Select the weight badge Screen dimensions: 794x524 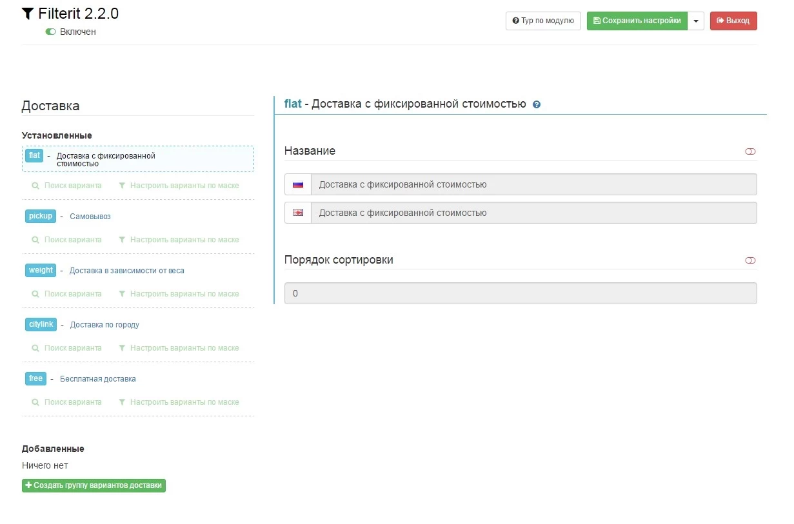click(41, 270)
